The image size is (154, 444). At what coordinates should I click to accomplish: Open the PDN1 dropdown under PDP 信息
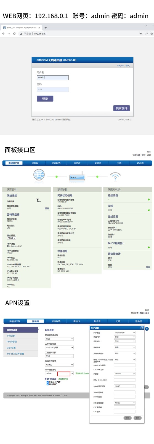coord(12,238)
